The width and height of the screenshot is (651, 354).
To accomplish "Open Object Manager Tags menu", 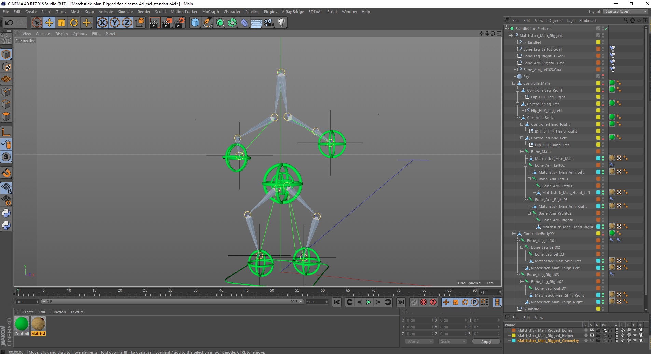I will tap(570, 21).
